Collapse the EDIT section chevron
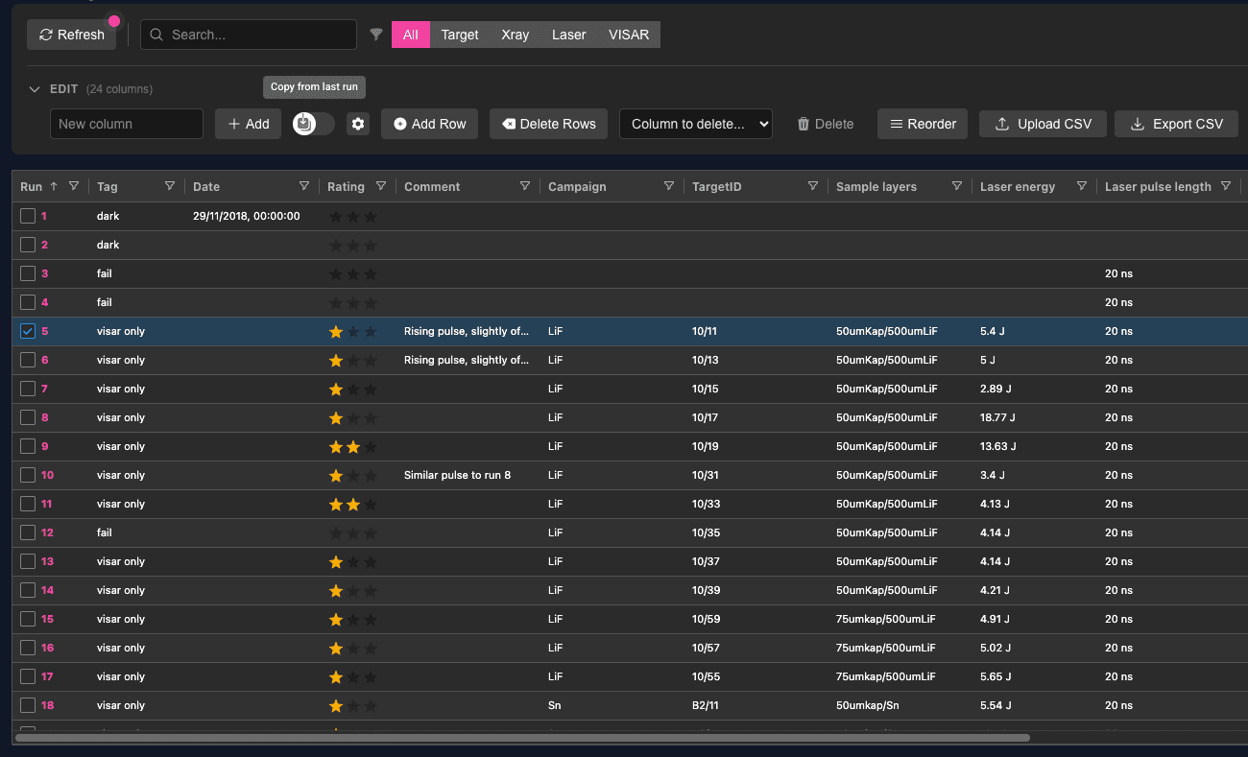The height and width of the screenshot is (757, 1248). tap(33, 87)
